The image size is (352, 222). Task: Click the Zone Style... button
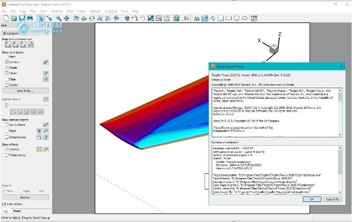(25, 90)
